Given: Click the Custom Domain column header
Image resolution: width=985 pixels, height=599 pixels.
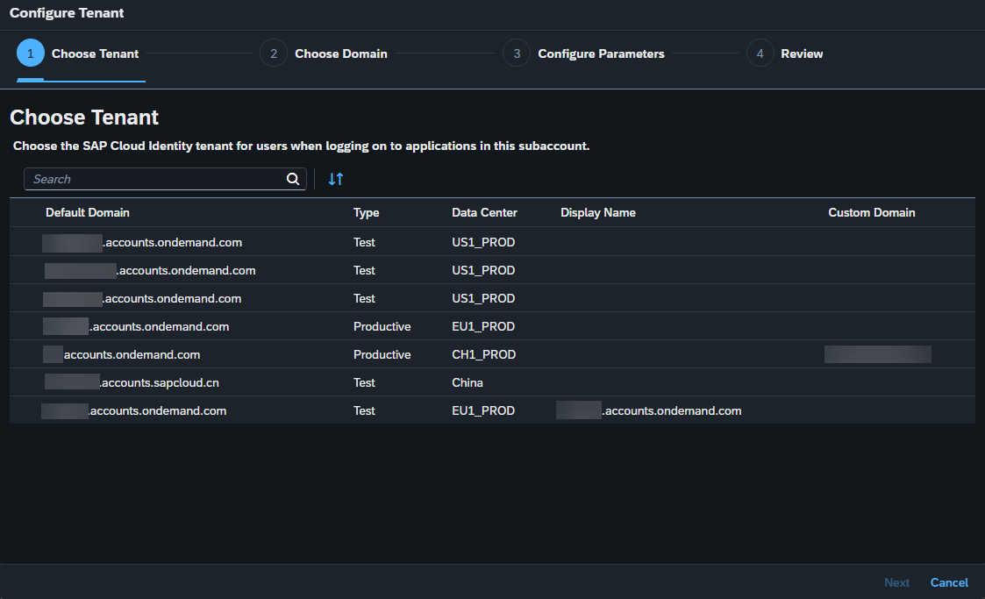Looking at the screenshot, I should (x=871, y=213).
